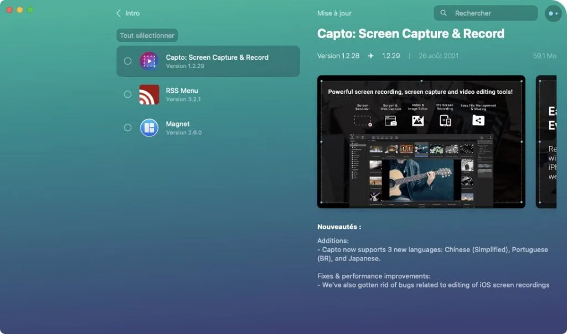This screenshot has height=334, width=567.
Task: Click the large Capto title in the details pane
Action: 411,34
